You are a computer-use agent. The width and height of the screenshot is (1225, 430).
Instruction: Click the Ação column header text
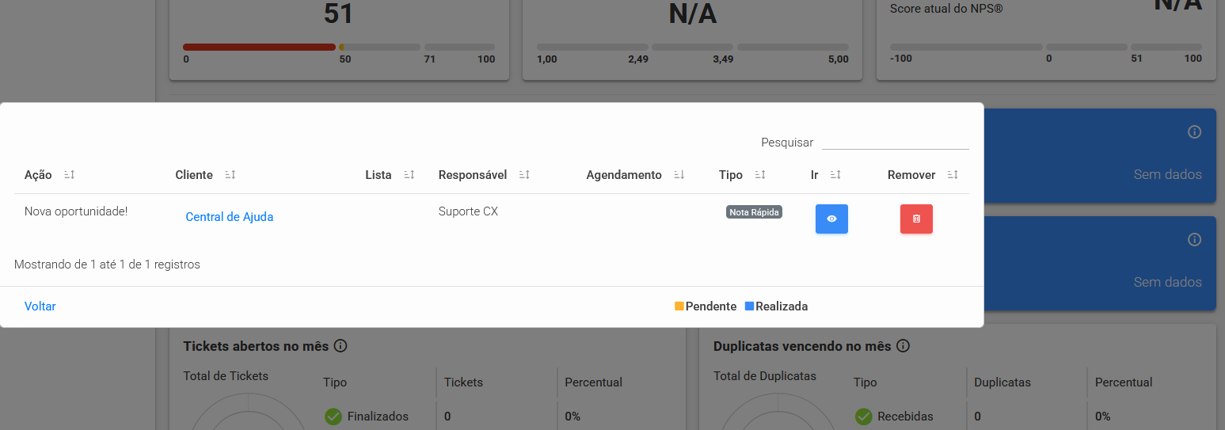click(x=38, y=175)
